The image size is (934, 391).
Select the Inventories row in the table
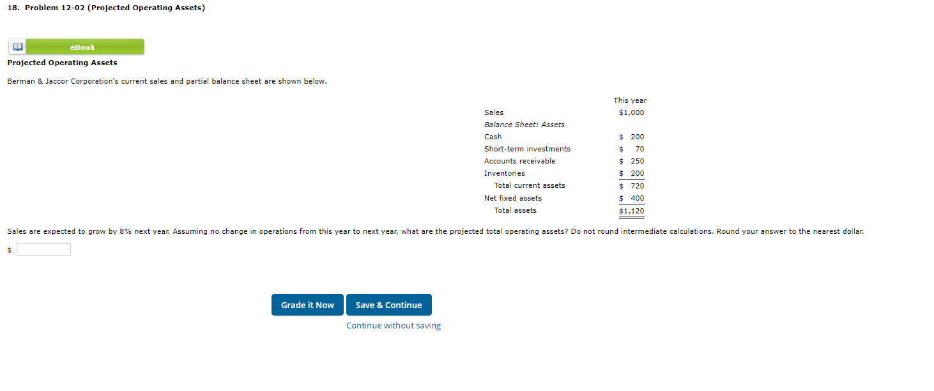pyautogui.click(x=504, y=173)
